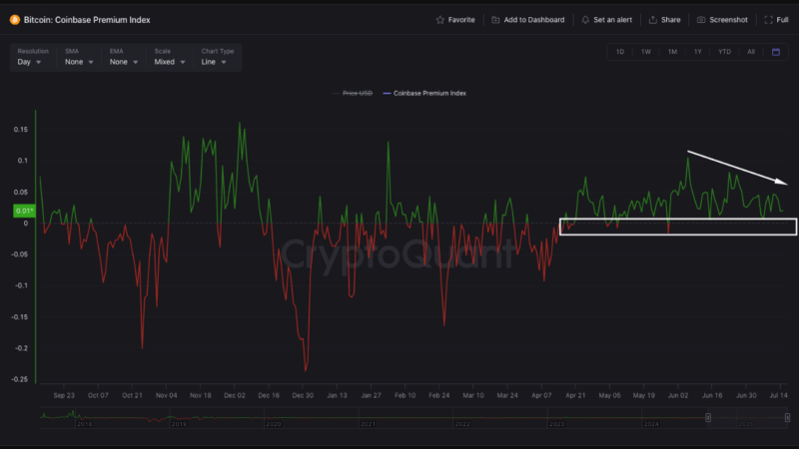Click the Dec 30 x-axis date label
The height and width of the screenshot is (449, 799).
point(303,395)
